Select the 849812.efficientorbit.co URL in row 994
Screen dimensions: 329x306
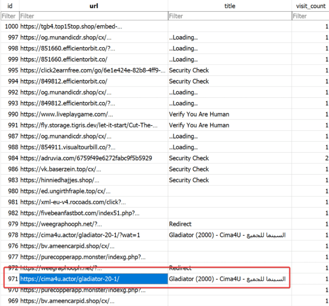point(94,81)
